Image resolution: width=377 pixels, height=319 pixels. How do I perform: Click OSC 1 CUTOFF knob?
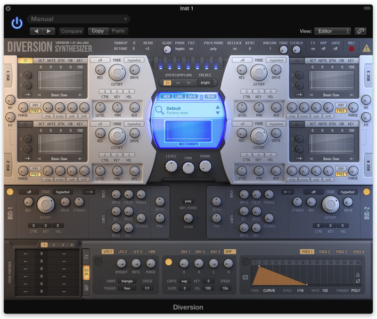pyautogui.click(x=117, y=73)
